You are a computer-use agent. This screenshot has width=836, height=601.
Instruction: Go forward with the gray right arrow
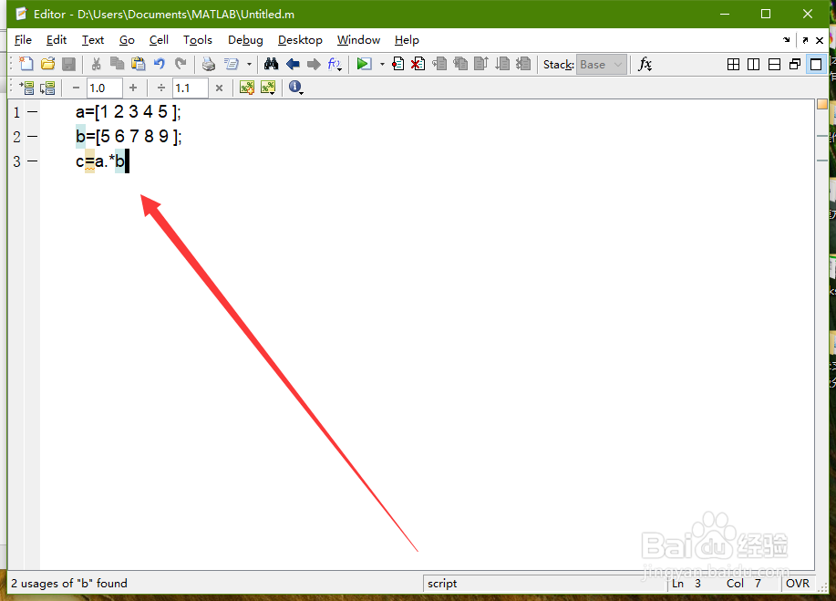pos(314,64)
